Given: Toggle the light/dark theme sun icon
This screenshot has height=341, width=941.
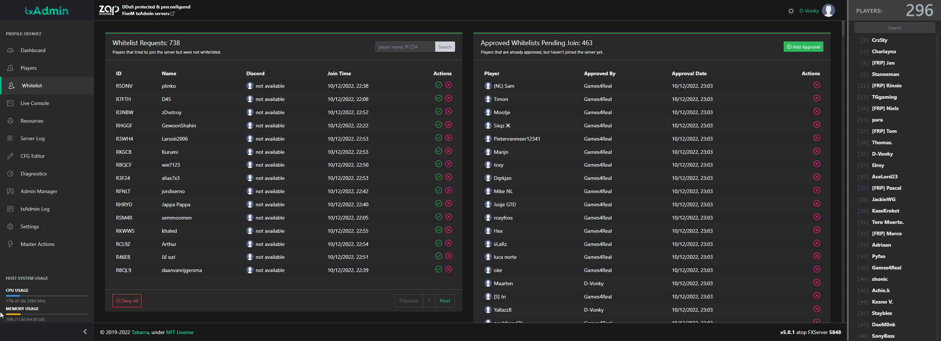Looking at the screenshot, I should click(x=791, y=11).
